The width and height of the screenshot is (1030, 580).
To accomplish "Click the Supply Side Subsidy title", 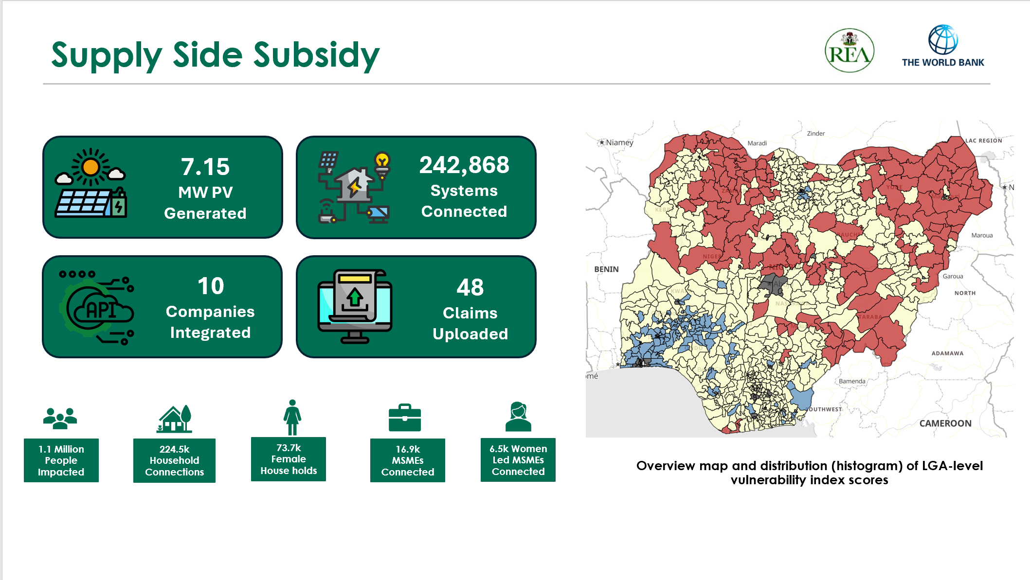I will [x=215, y=55].
